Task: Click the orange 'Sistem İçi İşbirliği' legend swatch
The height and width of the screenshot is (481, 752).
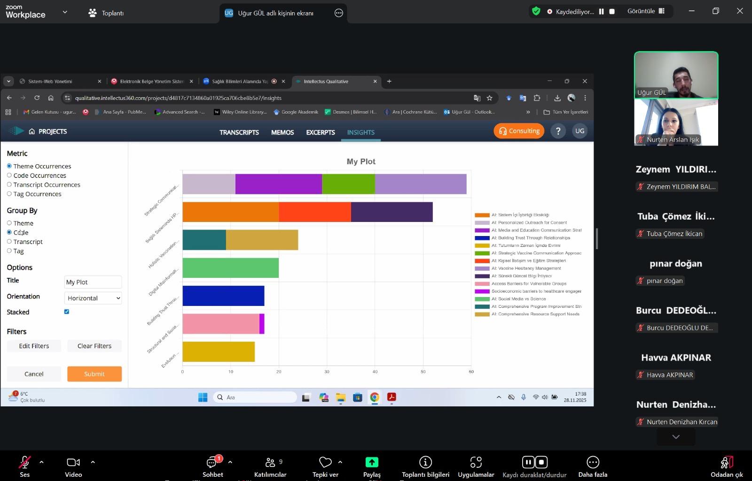Action: click(482, 215)
